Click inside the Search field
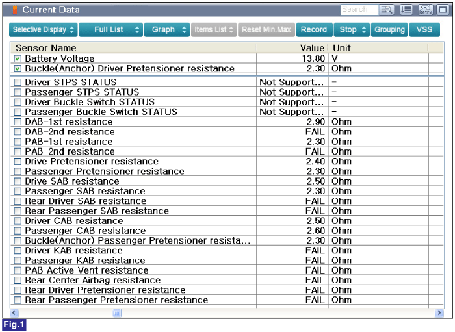This screenshot has height=332, width=455. coord(359,10)
